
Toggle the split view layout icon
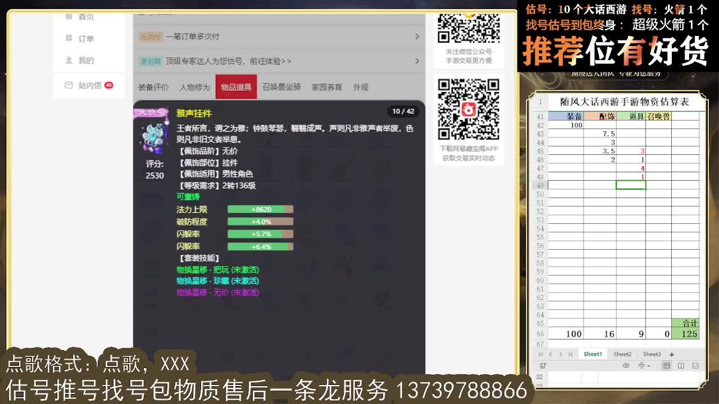click(x=681, y=366)
